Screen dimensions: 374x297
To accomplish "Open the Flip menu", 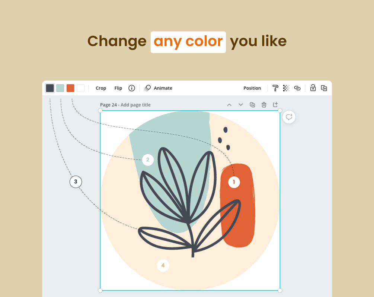I will 118,88.
